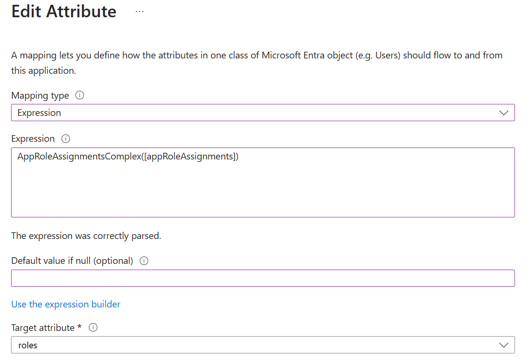Viewport: 527px width, 363px height.
Task: Click the info icon after the optional label
Action: 144,261
